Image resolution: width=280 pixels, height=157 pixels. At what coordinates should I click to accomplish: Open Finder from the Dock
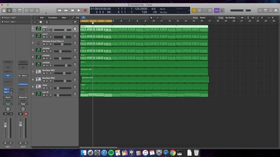[x=84, y=153]
